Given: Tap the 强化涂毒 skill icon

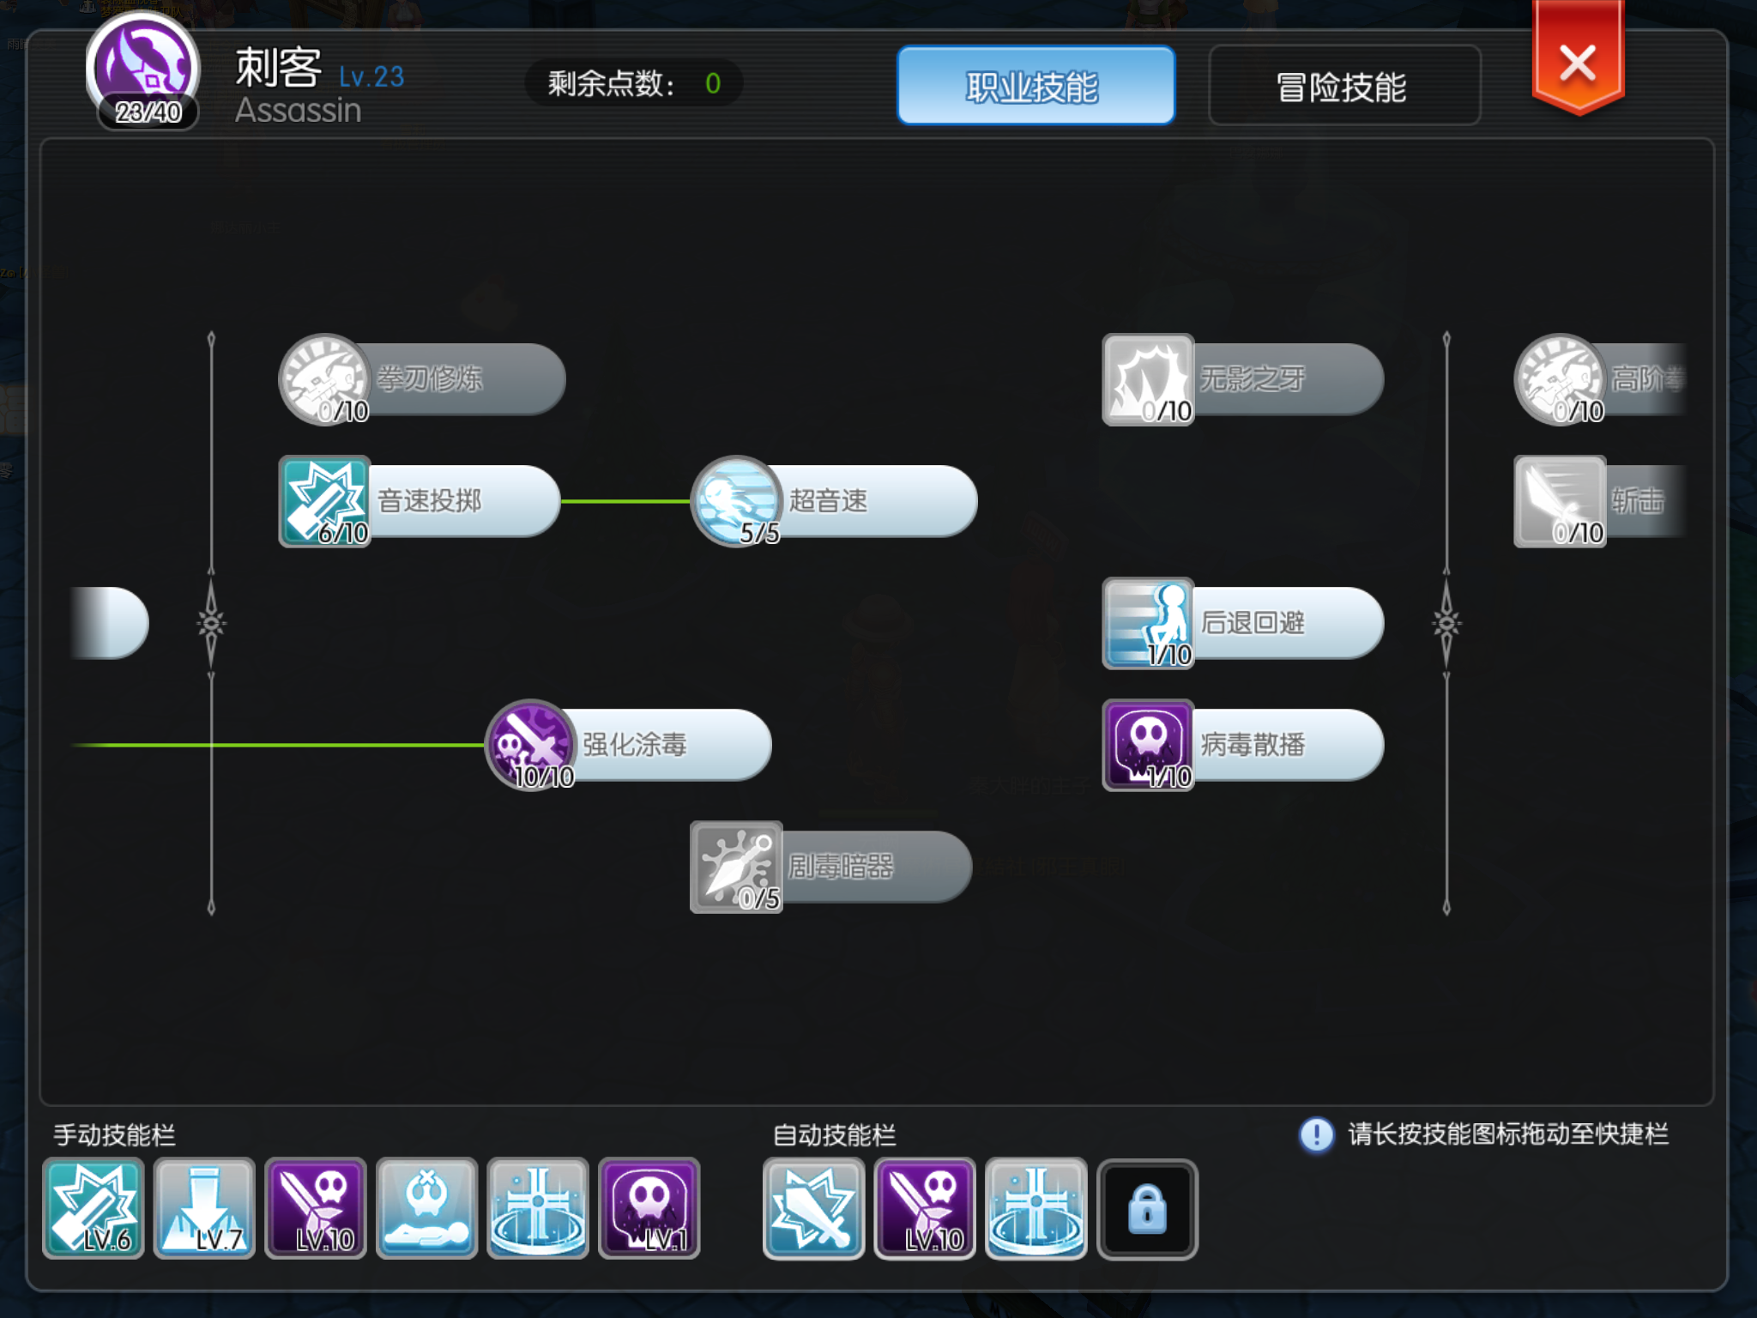Looking at the screenshot, I should [531, 745].
